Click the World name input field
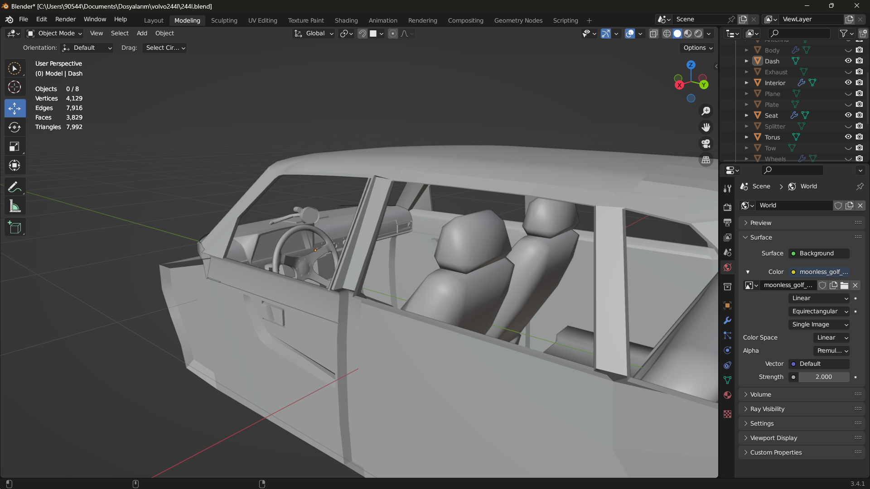Screen dimensions: 870x489 click(794, 206)
